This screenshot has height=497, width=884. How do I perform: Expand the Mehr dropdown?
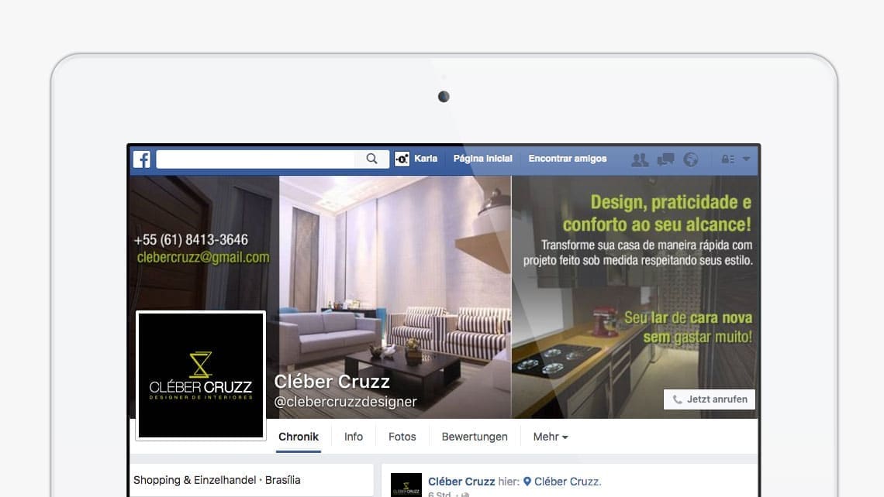click(551, 437)
